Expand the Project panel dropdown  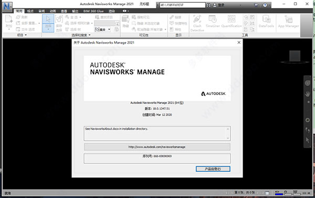point(26,35)
